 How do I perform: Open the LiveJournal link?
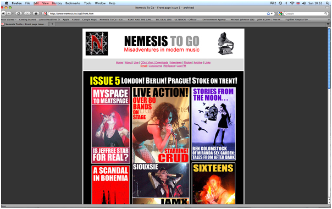[x=156, y=66]
